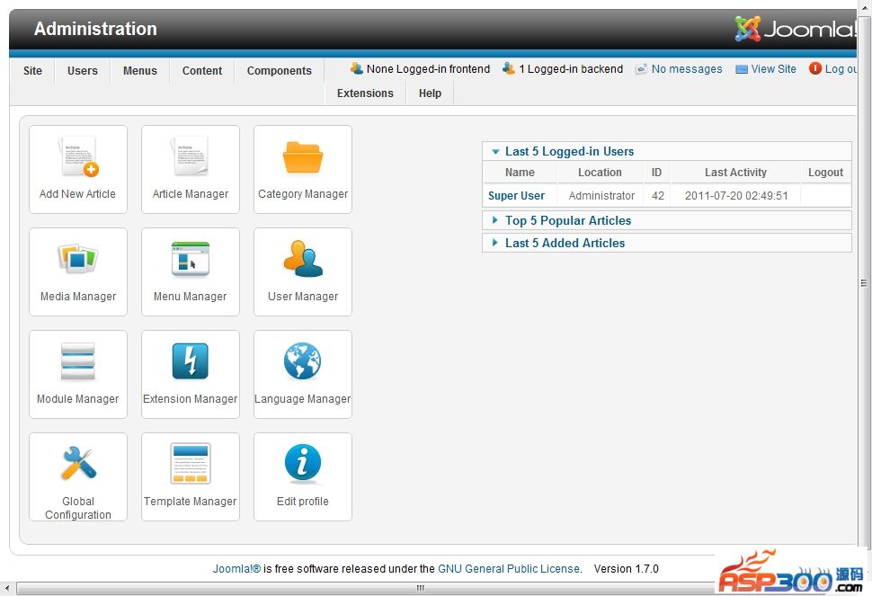Open the Components menu
Image resolution: width=872 pixels, height=596 pixels.
point(280,71)
